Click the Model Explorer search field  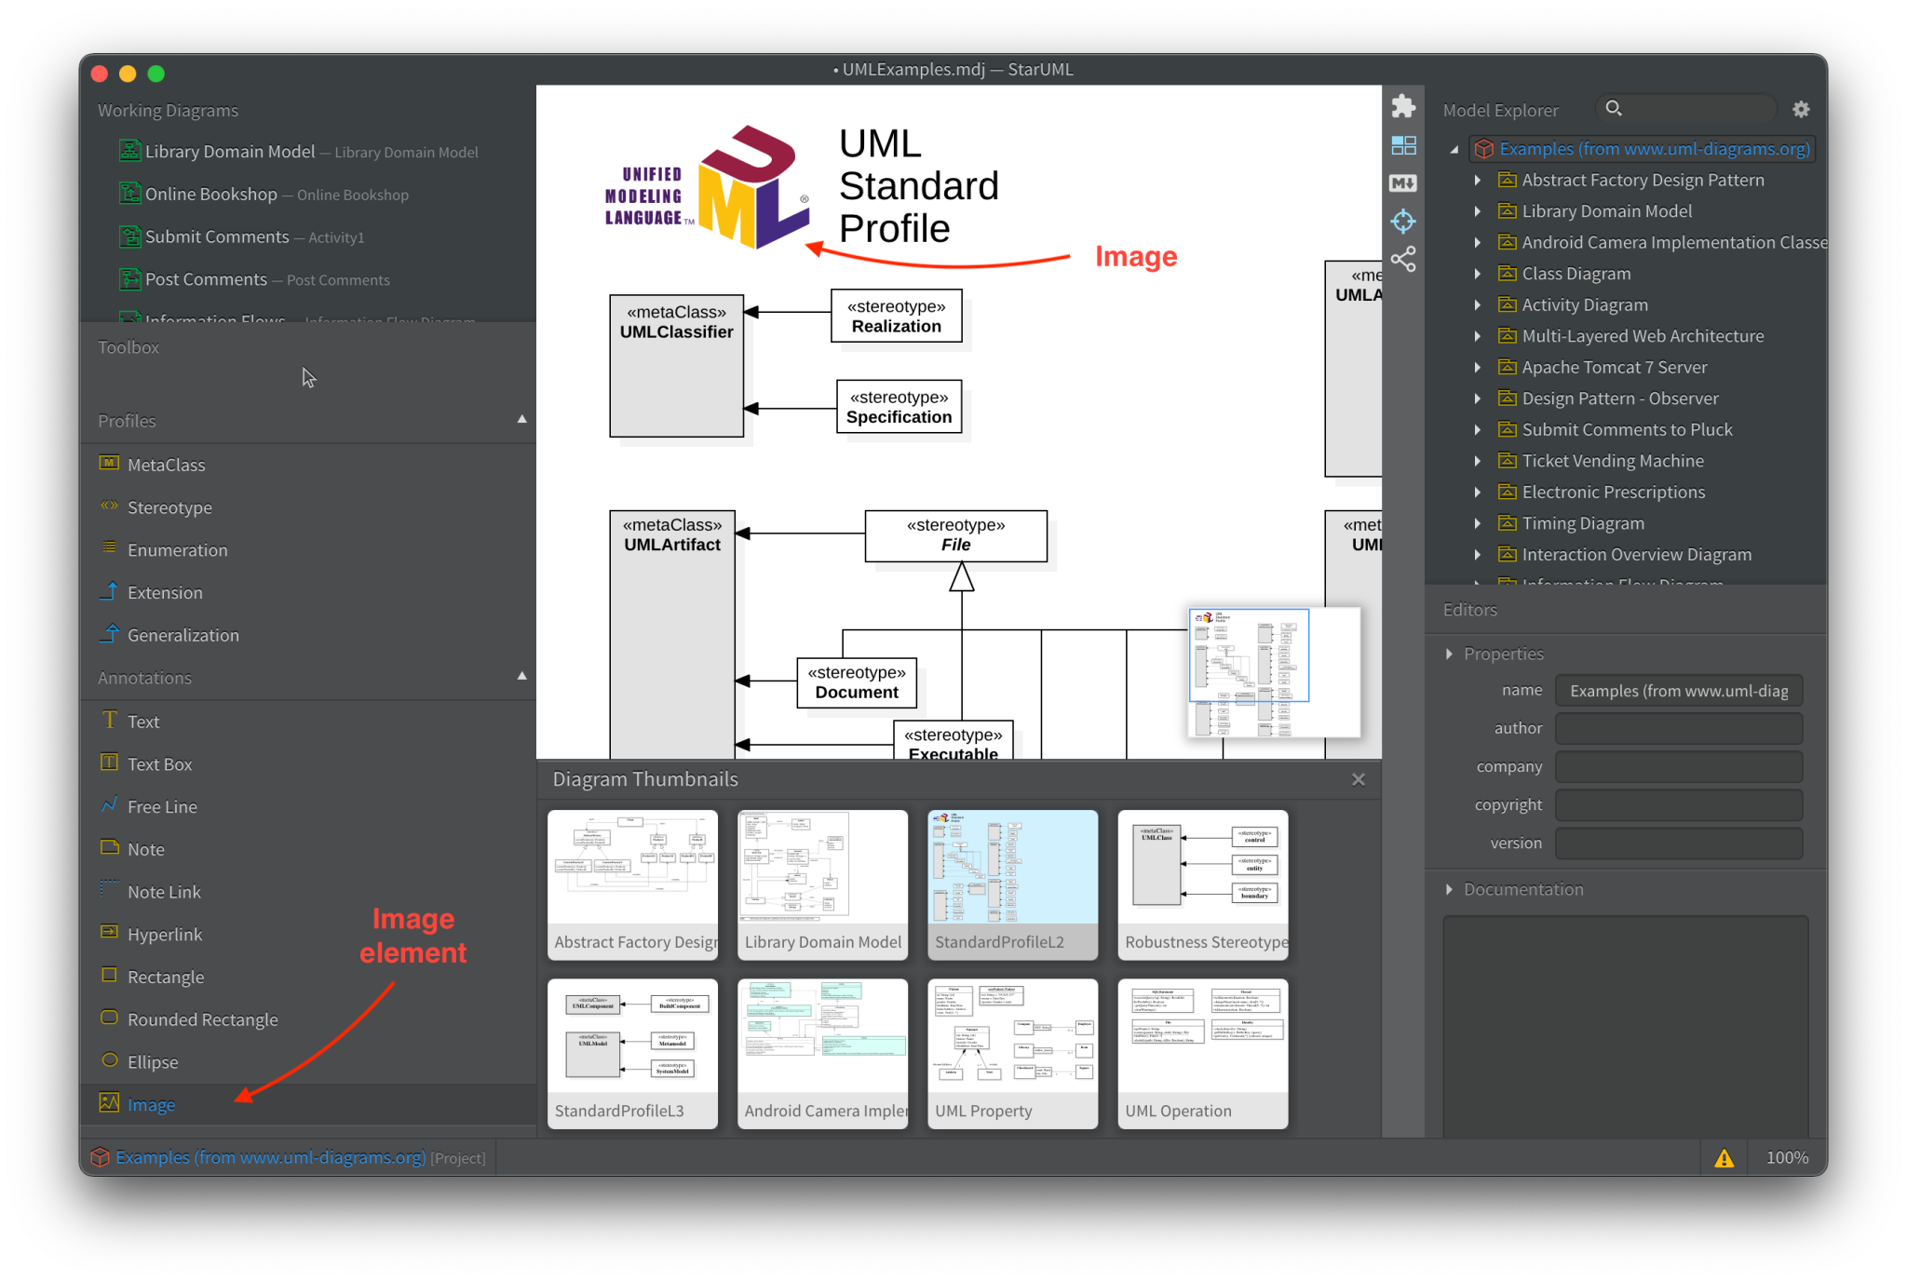pyautogui.click(x=1685, y=108)
